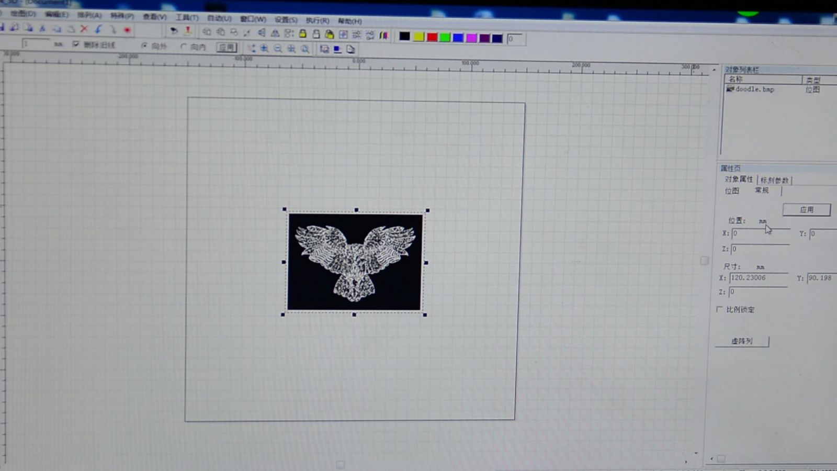The height and width of the screenshot is (471, 837).
Task: Switch to the 对象属性 tab
Action: pos(739,179)
